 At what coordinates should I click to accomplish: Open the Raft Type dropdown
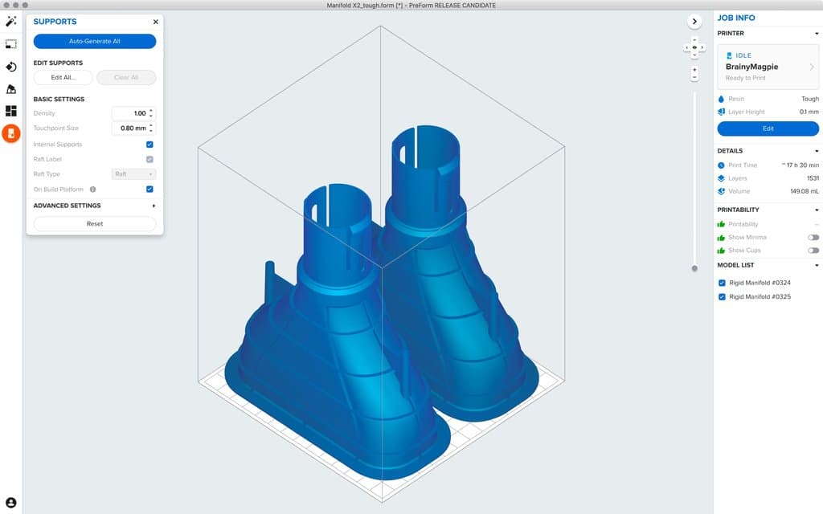133,174
